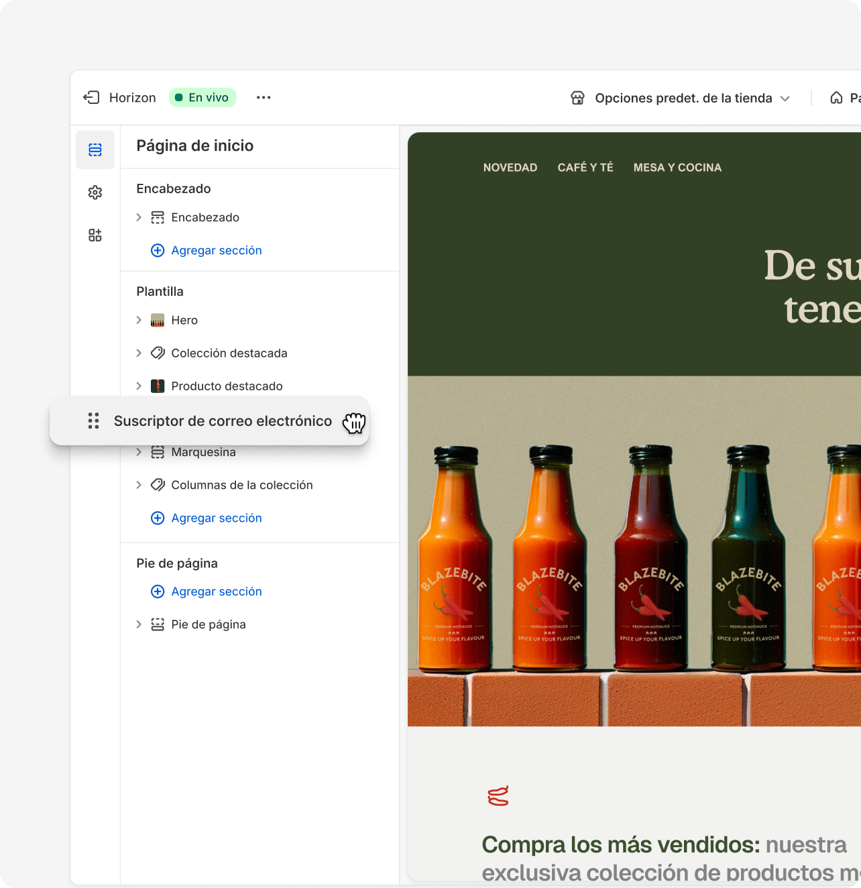
Task: Expand the Hero section
Action: click(139, 320)
